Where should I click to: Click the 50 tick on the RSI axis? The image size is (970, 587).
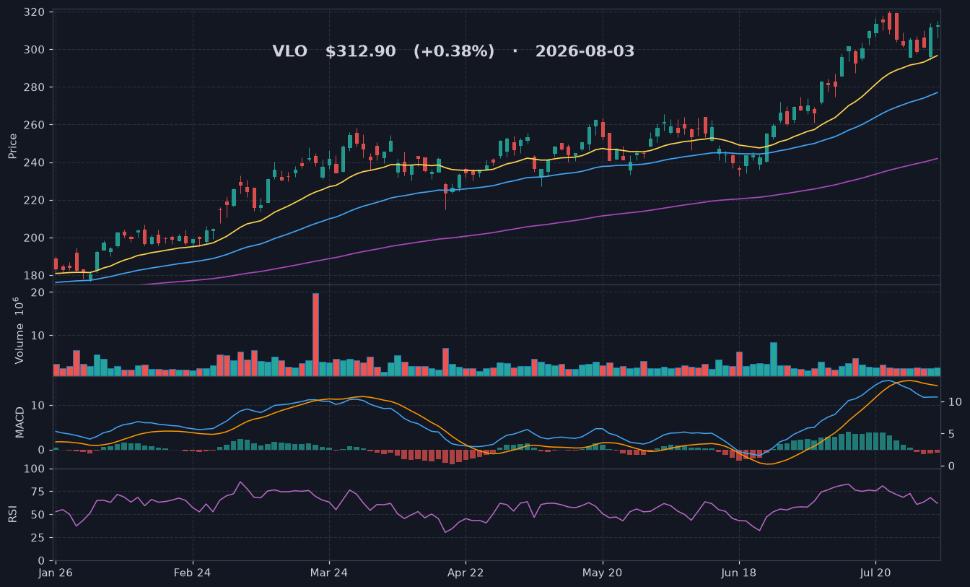coord(39,515)
